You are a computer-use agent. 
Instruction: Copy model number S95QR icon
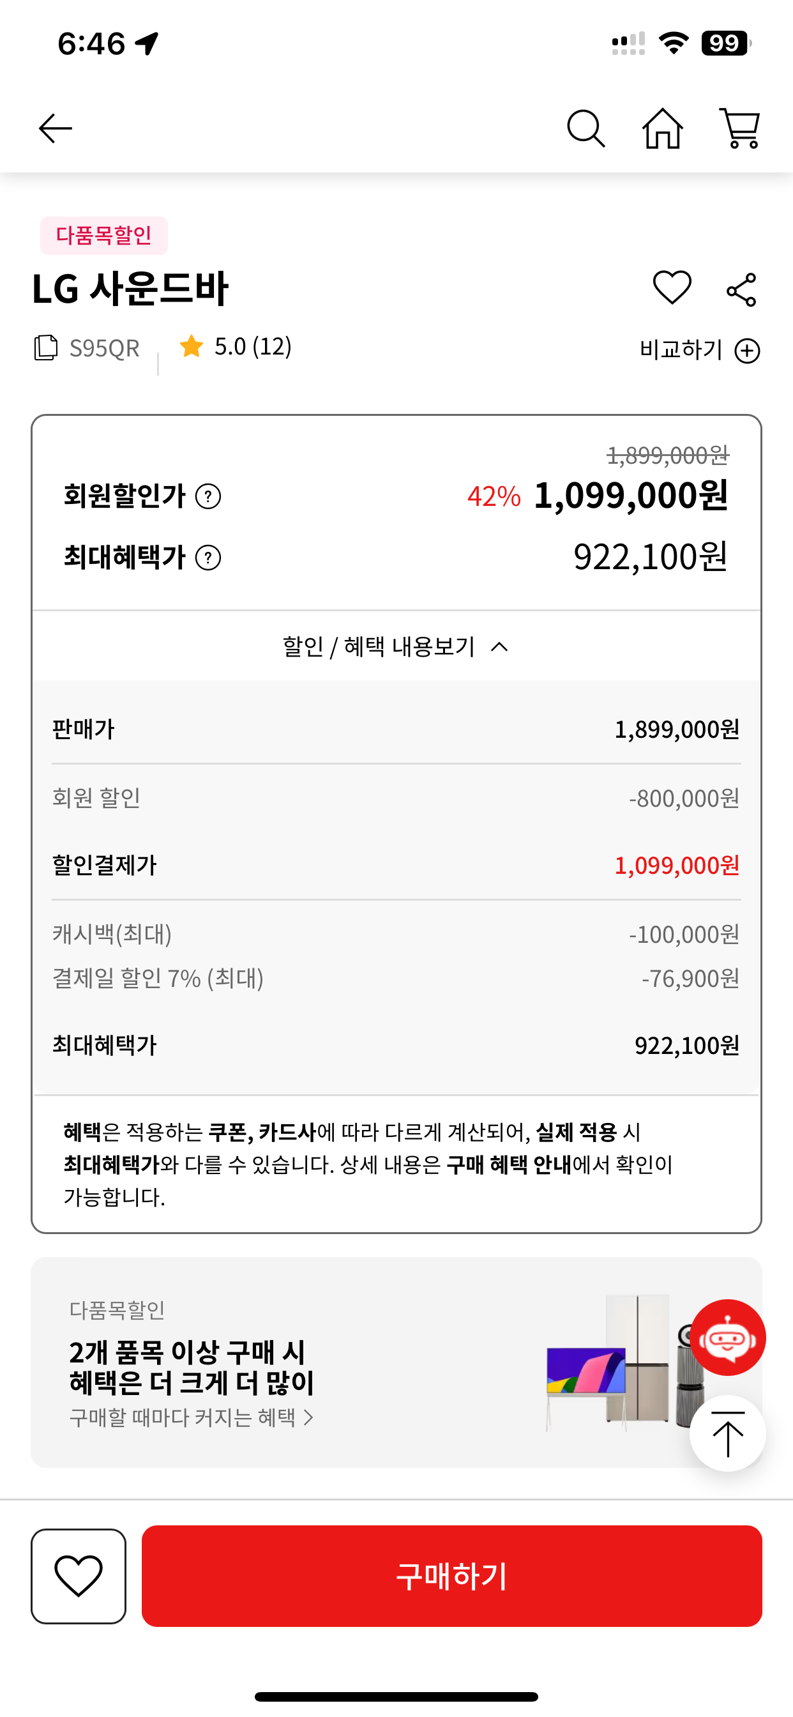click(x=45, y=348)
